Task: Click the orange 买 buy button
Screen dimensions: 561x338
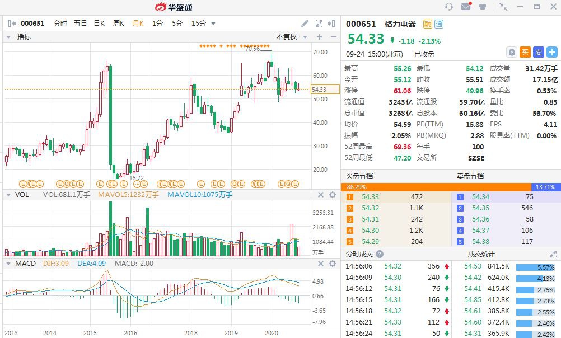Action: click(526, 52)
